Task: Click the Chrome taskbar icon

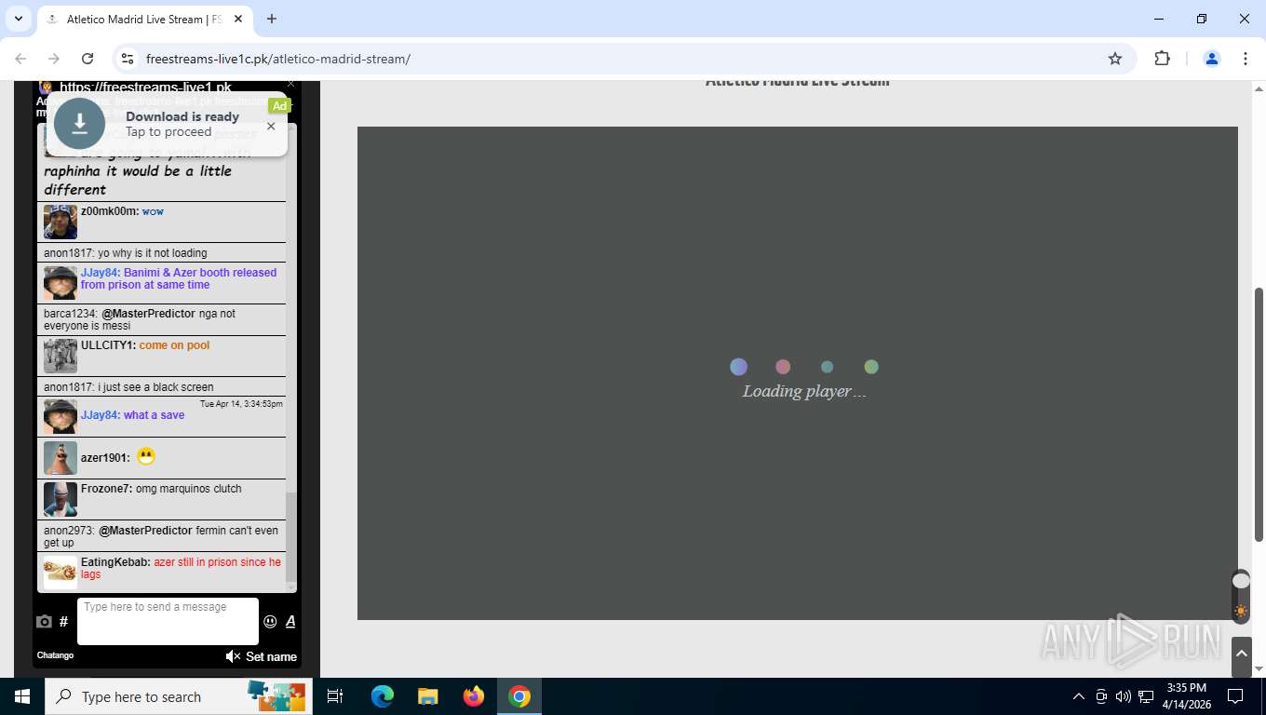Action: tap(519, 696)
